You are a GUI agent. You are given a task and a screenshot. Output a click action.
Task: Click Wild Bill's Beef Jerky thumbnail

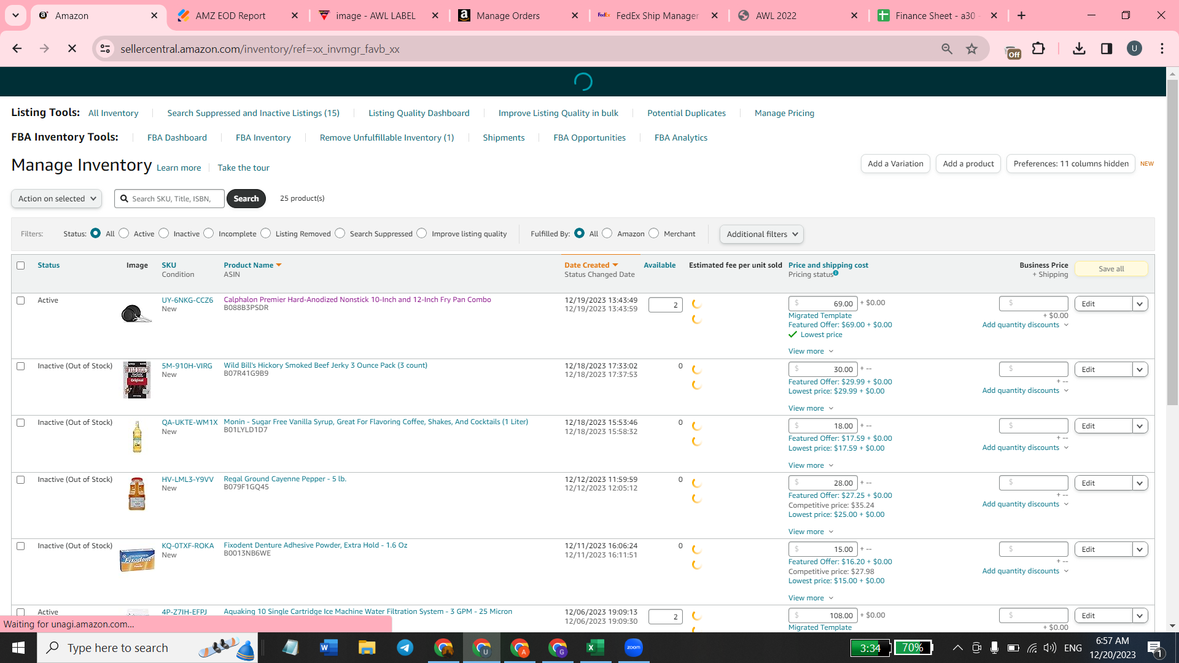tap(137, 380)
